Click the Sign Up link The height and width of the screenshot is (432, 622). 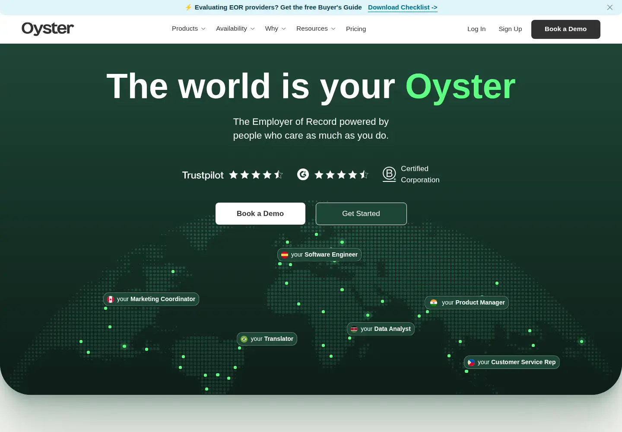(x=510, y=29)
